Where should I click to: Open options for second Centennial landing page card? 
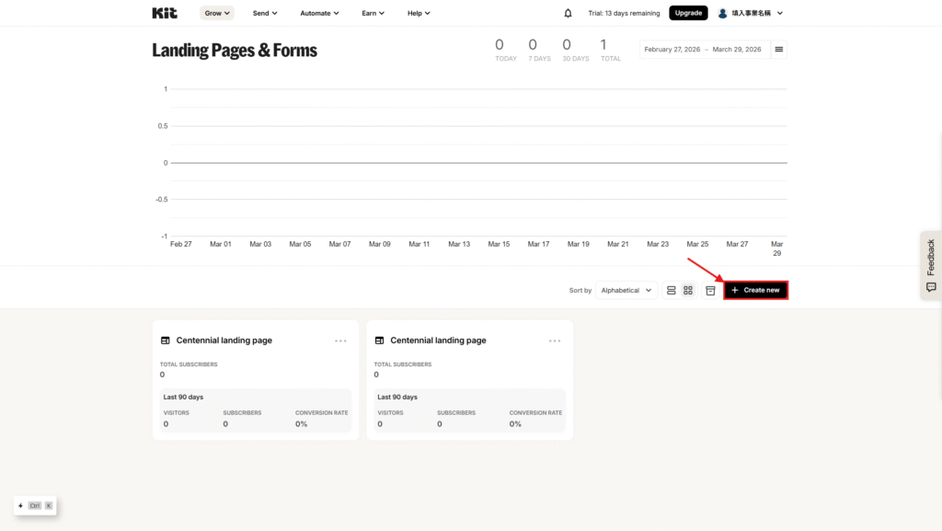(x=555, y=341)
